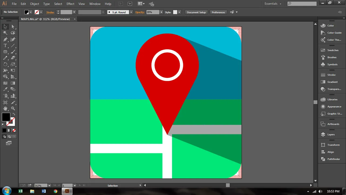Open the Type menu
346x195 pixels.
[x=46, y=4]
